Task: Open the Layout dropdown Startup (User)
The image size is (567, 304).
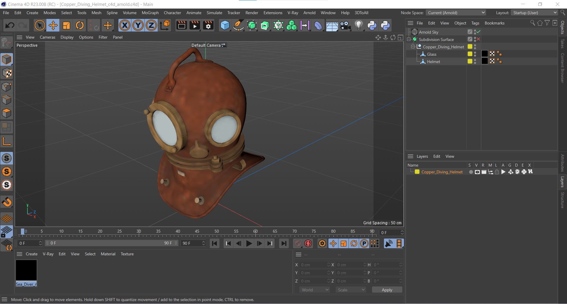Action: (535, 13)
